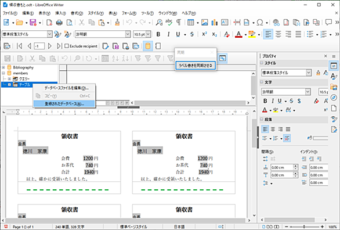Viewport: 340px width, 230px height.
Task: Open the スタイル menu
Action: tap(96, 13)
